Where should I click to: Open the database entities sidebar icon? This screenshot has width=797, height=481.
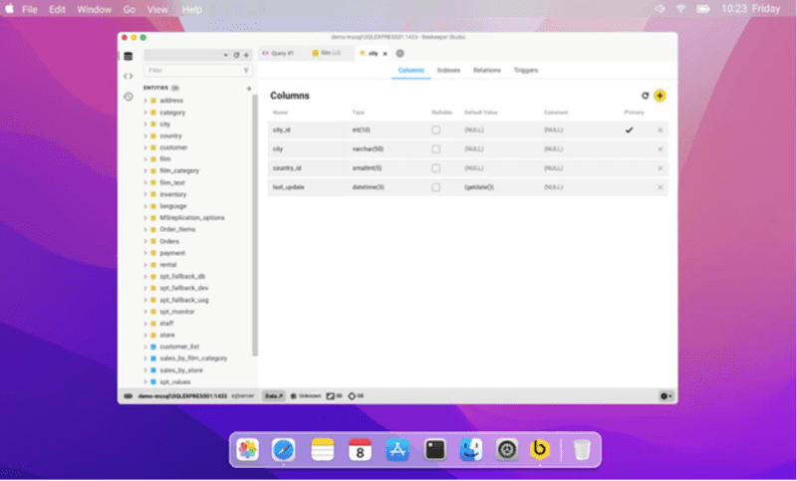pyautogui.click(x=128, y=55)
